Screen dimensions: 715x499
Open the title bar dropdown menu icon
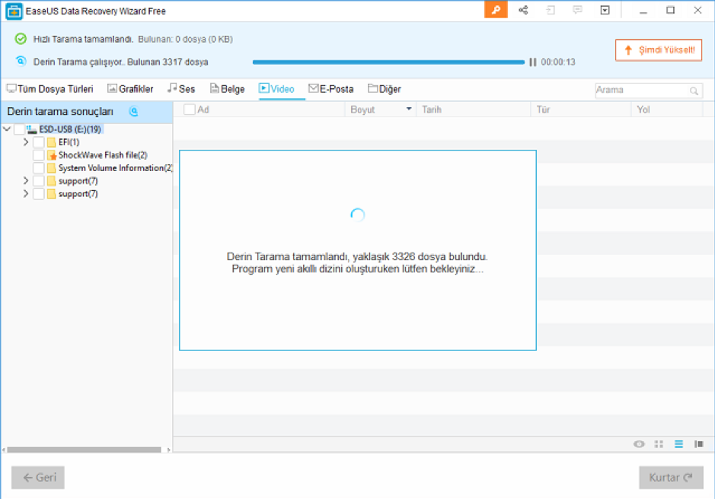coord(605,10)
